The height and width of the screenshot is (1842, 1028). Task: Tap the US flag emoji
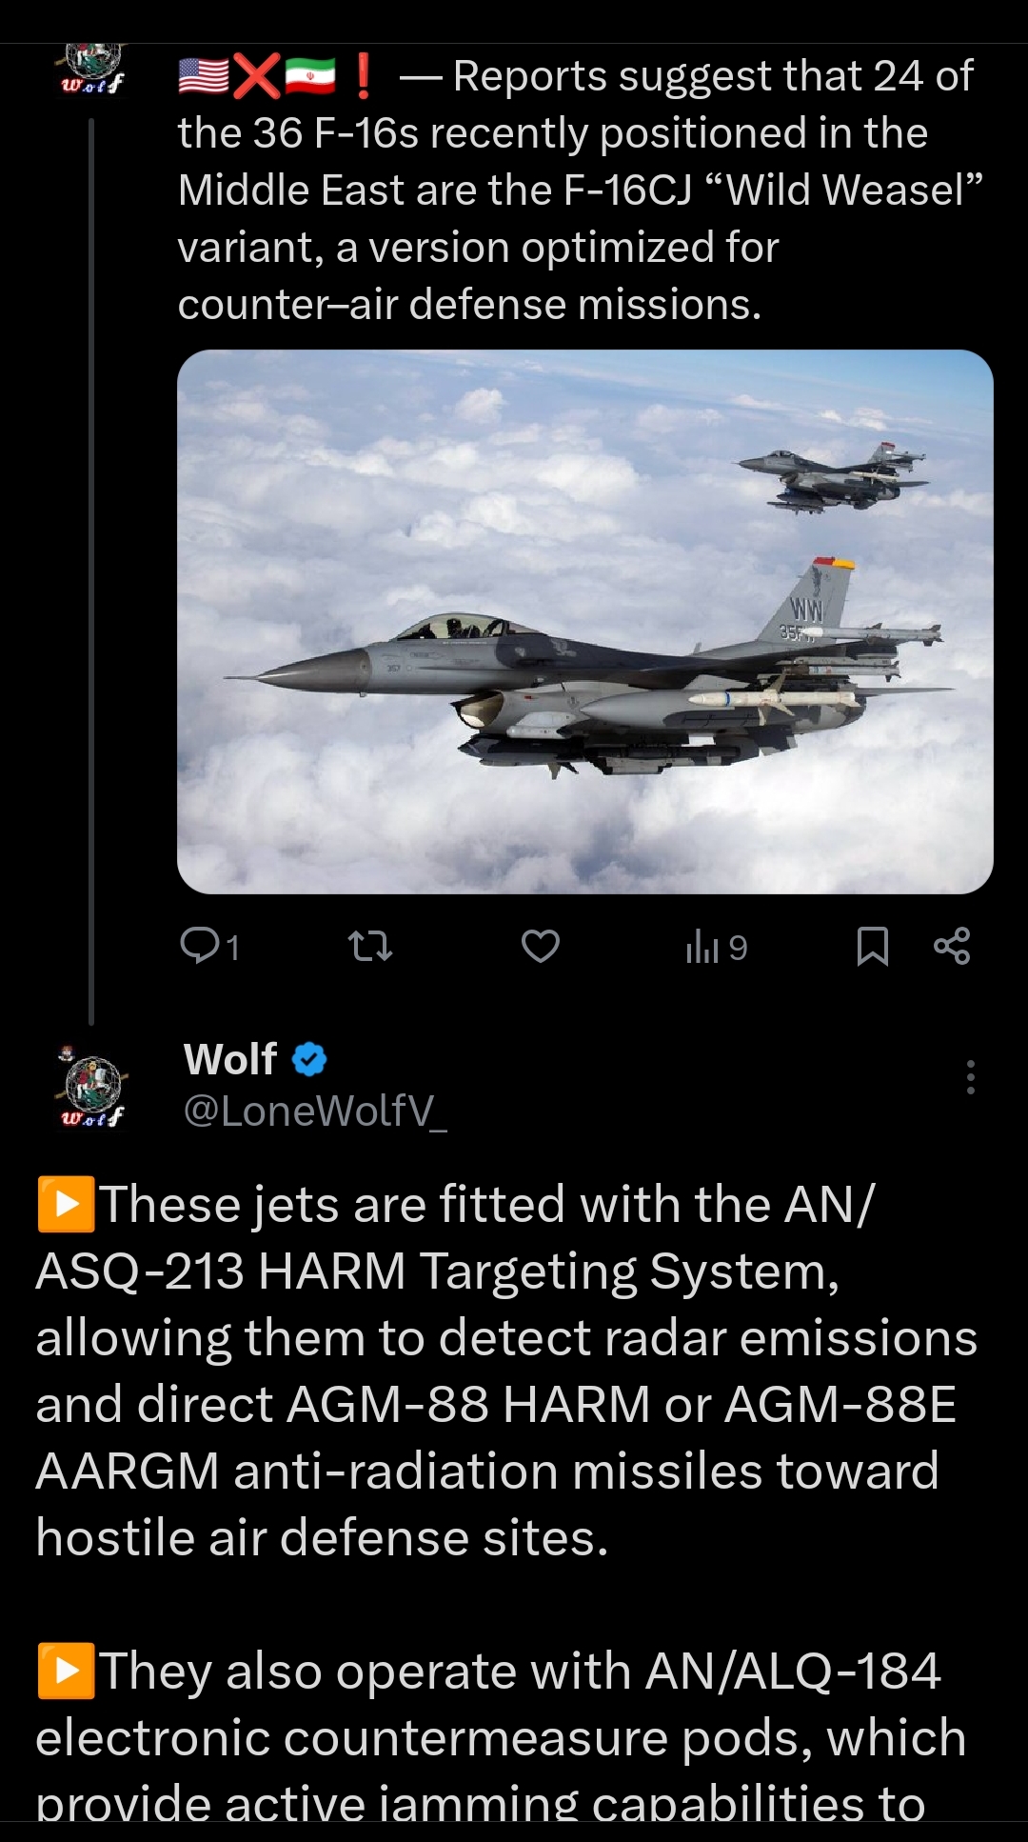pyautogui.click(x=204, y=77)
